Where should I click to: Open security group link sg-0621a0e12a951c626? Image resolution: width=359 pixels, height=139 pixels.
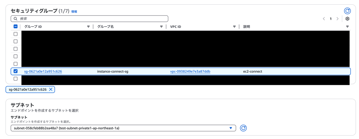(x=43, y=71)
